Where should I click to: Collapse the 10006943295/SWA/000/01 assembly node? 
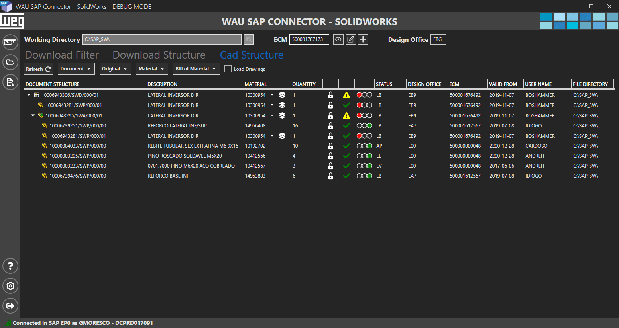pos(33,115)
